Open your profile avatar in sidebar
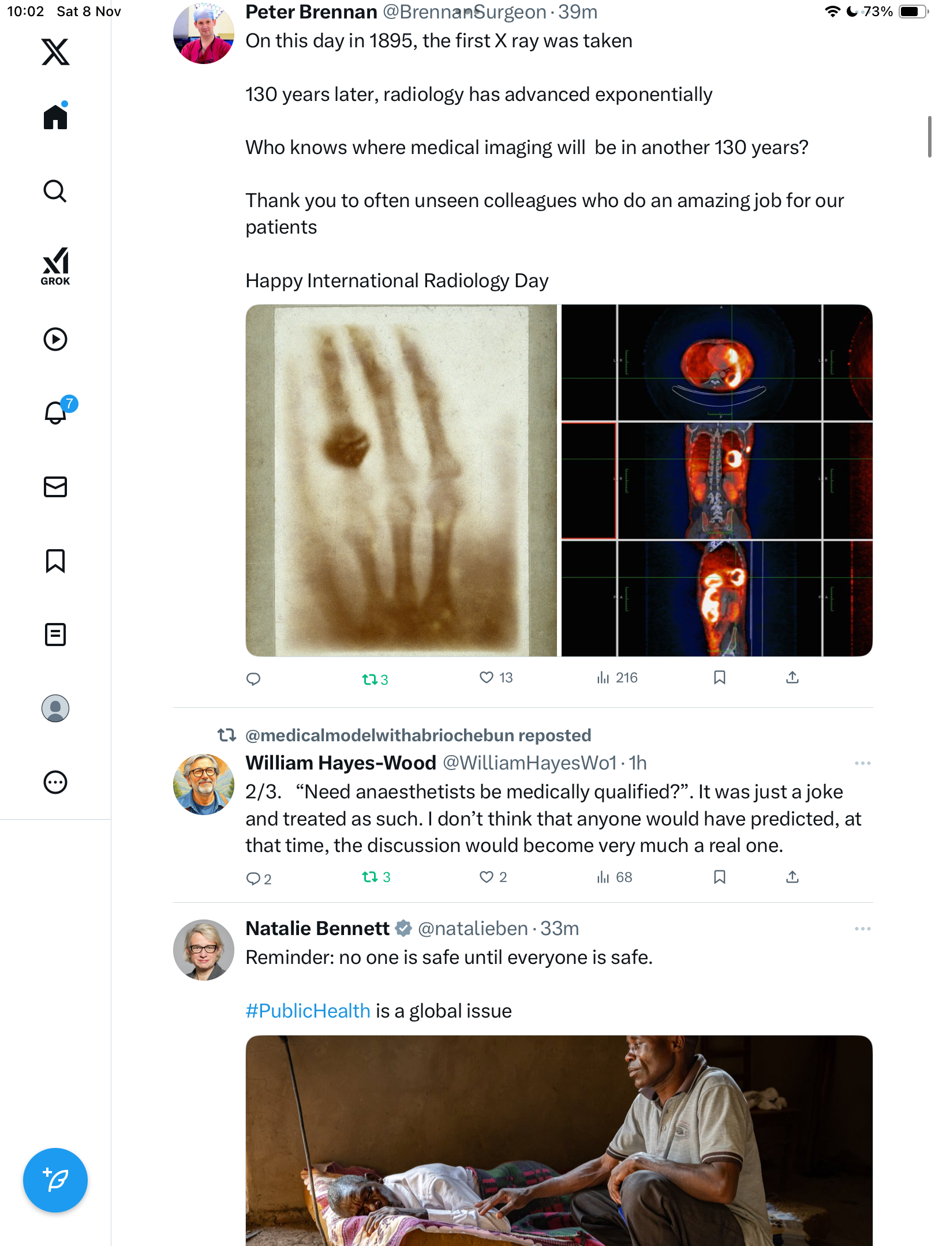 (55, 708)
